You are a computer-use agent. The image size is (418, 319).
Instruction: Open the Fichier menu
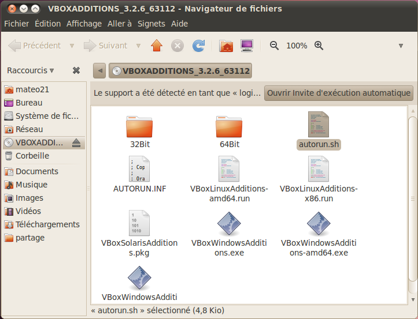pyautogui.click(x=16, y=24)
